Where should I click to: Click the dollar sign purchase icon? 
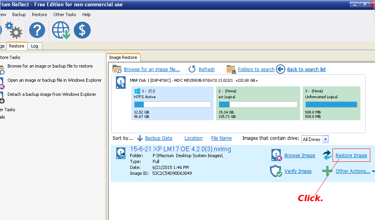[82, 30]
